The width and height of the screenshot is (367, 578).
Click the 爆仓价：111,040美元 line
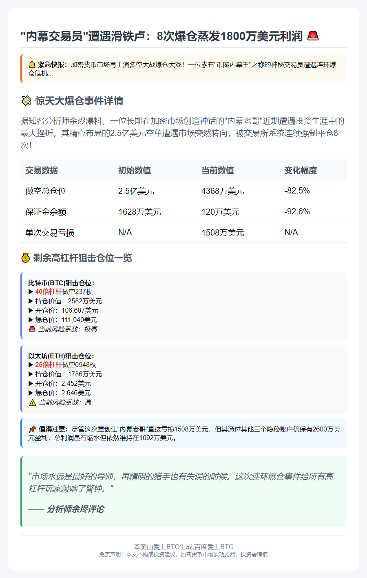click(x=63, y=320)
